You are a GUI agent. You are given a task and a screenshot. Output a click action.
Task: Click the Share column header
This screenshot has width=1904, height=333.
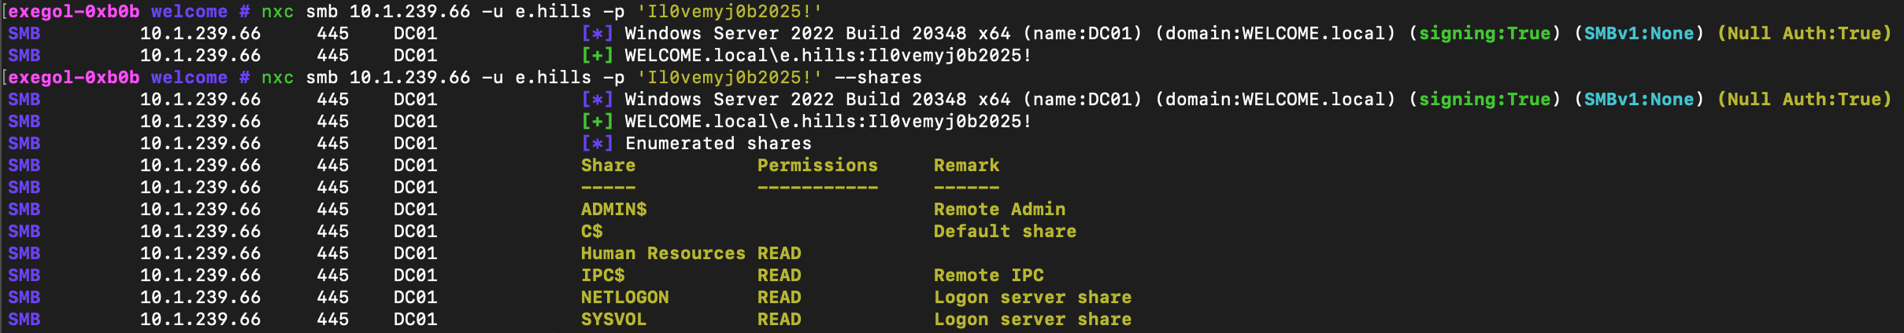coord(608,166)
